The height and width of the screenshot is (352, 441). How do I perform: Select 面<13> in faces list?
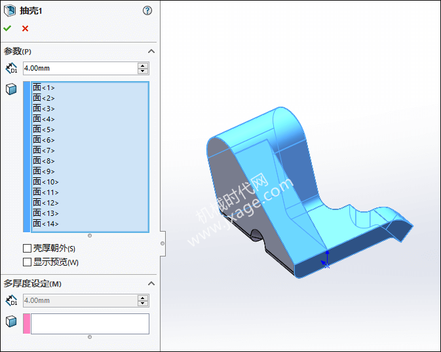point(46,213)
